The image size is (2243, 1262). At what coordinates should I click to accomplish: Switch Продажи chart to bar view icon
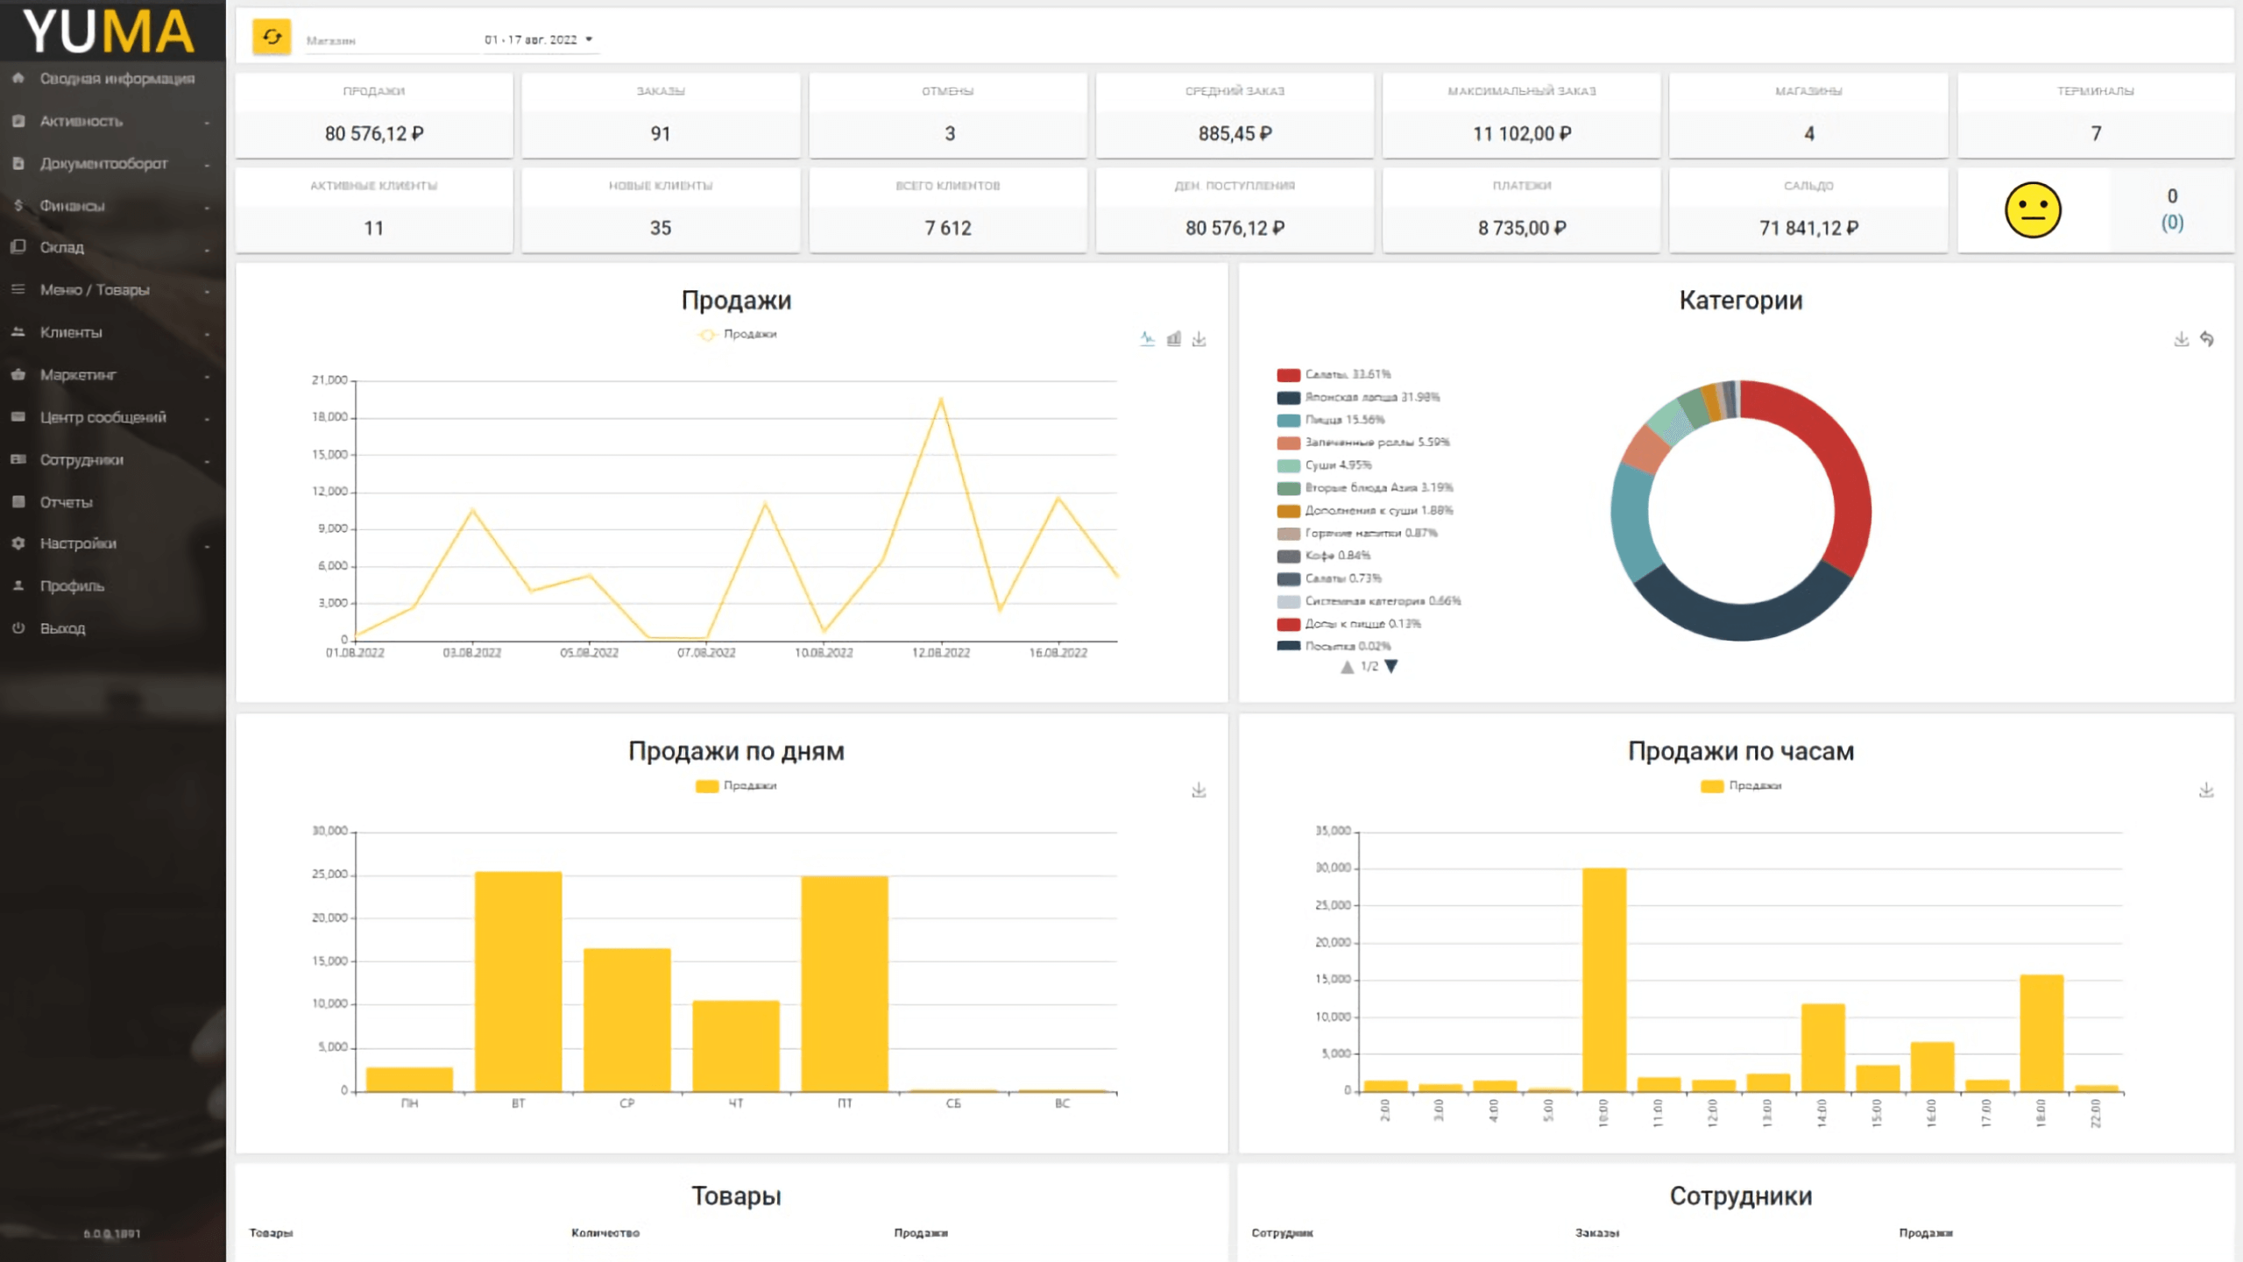click(1173, 338)
